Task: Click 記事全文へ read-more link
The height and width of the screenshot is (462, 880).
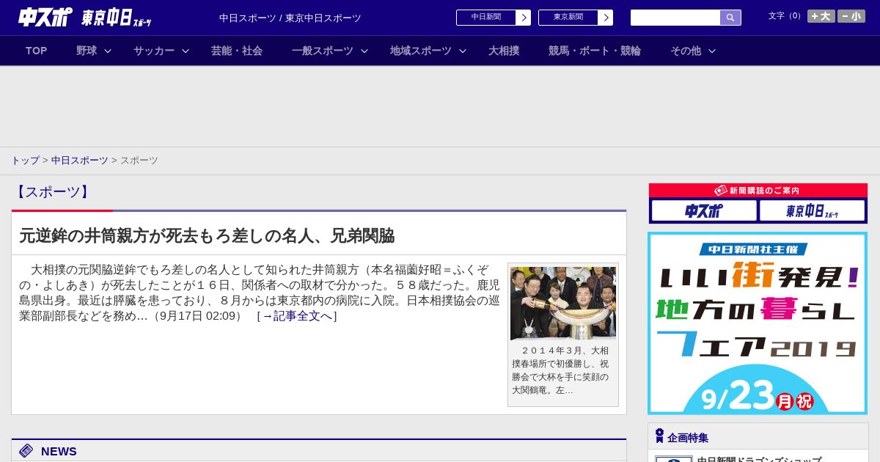Action: (x=297, y=316)
